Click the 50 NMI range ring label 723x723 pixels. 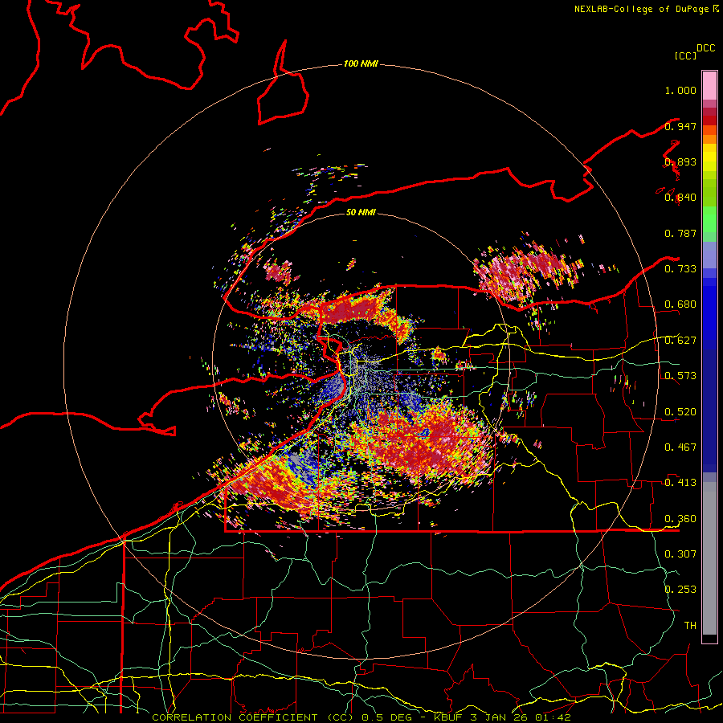pyautogui.click(x=361, y=212)
